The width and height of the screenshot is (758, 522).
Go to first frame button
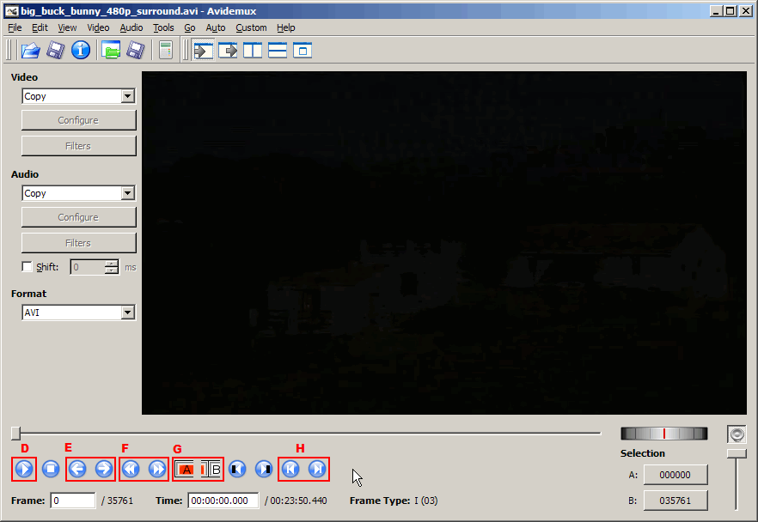(290, 469)
